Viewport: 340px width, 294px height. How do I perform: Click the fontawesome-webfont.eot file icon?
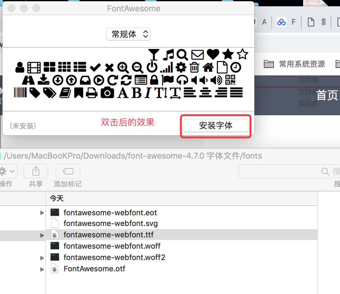pyautogui.click(x=55, y=212)
